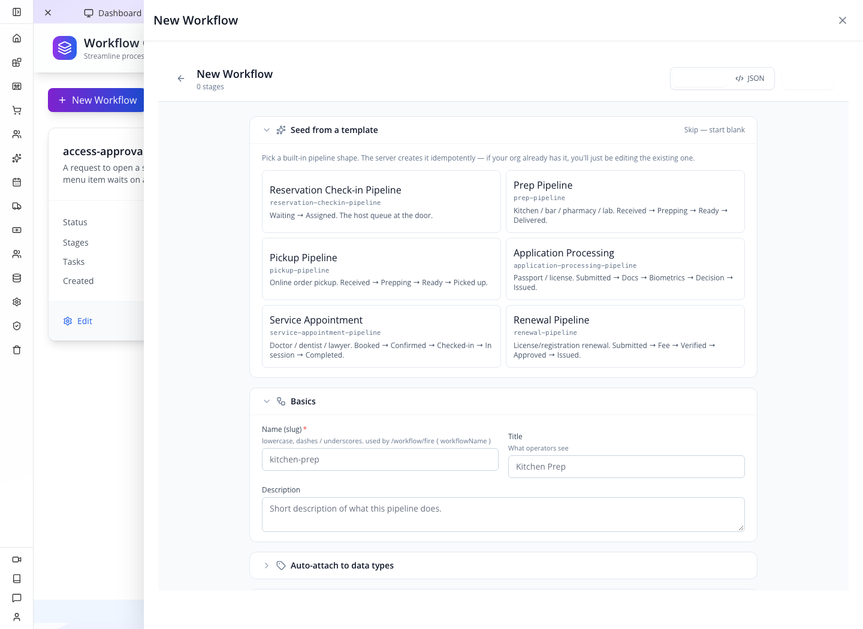Focus the Name (slug) input field
The width and height of the screenshot is (863, 629).
pos(380,459)
